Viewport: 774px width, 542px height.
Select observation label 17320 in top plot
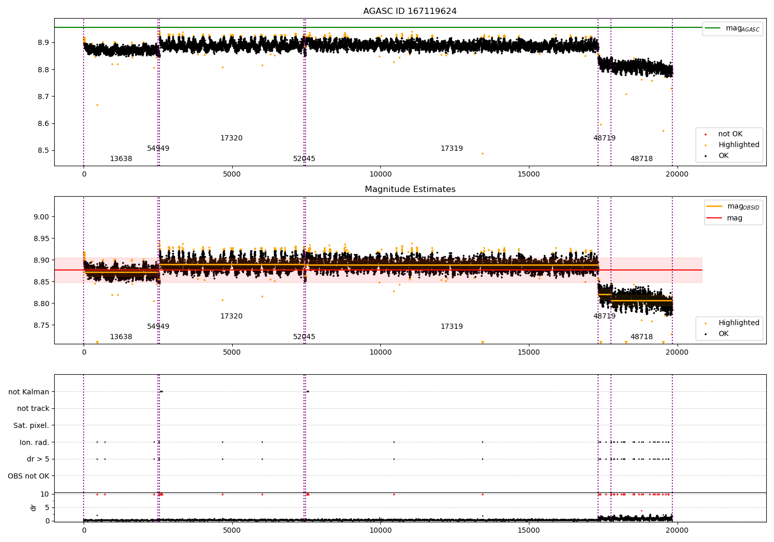click(x=231, y=138)
